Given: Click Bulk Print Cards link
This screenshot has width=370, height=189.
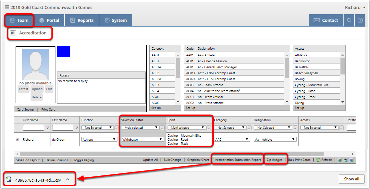Looking at the screenshot, I should click(299, 160).
